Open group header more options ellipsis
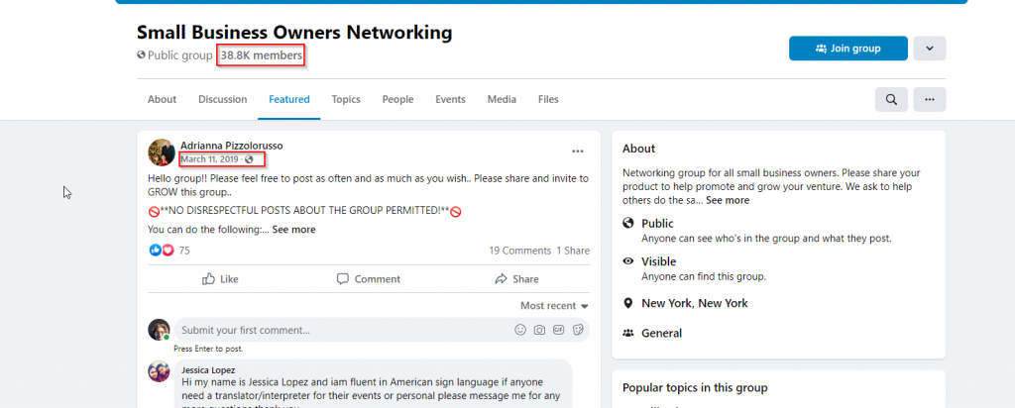 click(930, 100)
